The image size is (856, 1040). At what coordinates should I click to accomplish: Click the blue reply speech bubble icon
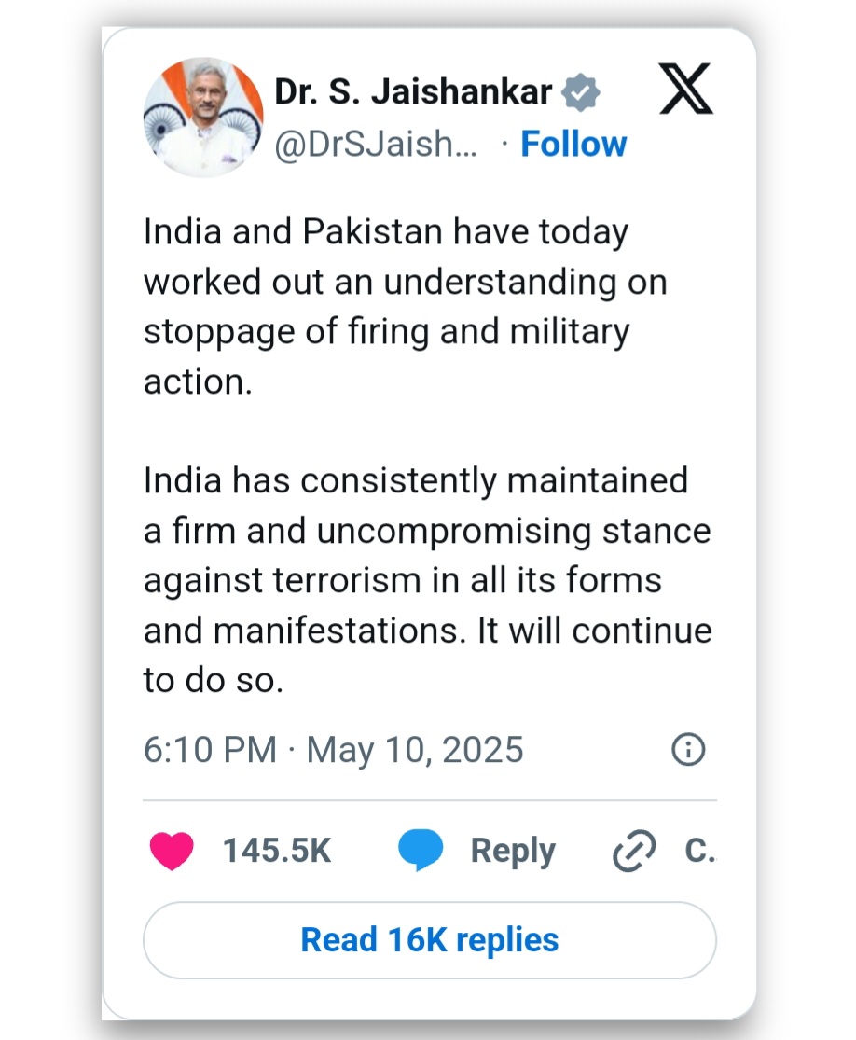pos(421,851)
